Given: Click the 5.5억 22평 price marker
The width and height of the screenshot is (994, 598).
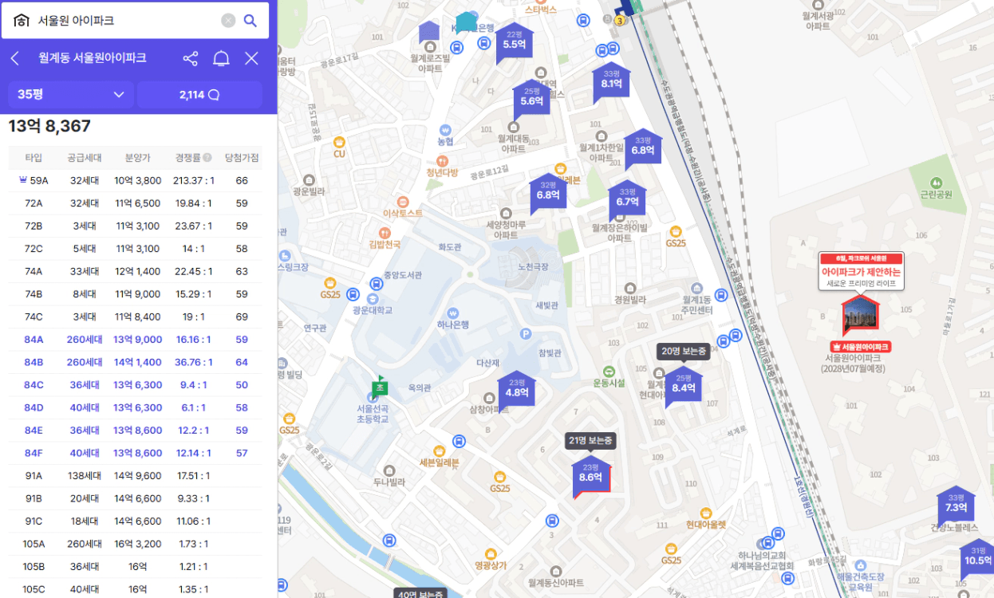Looking at the screenshot, I should pyautogui.click(x=515, y=43).
